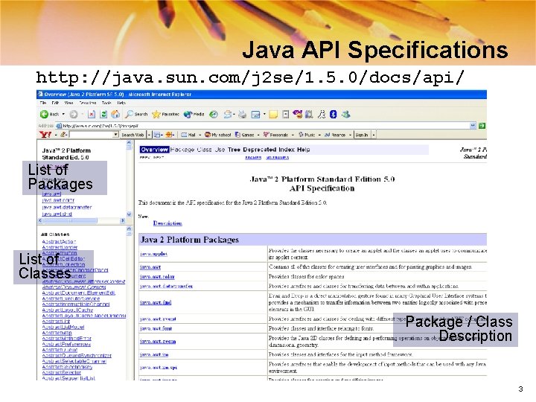Open Yahoo Music toolbar button

307,135
